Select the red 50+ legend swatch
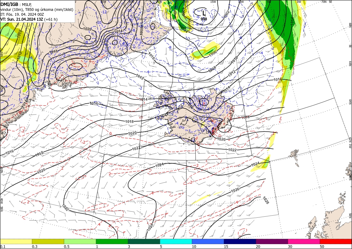The height and width of the screenshot is (249, 352). pos(336,241)
